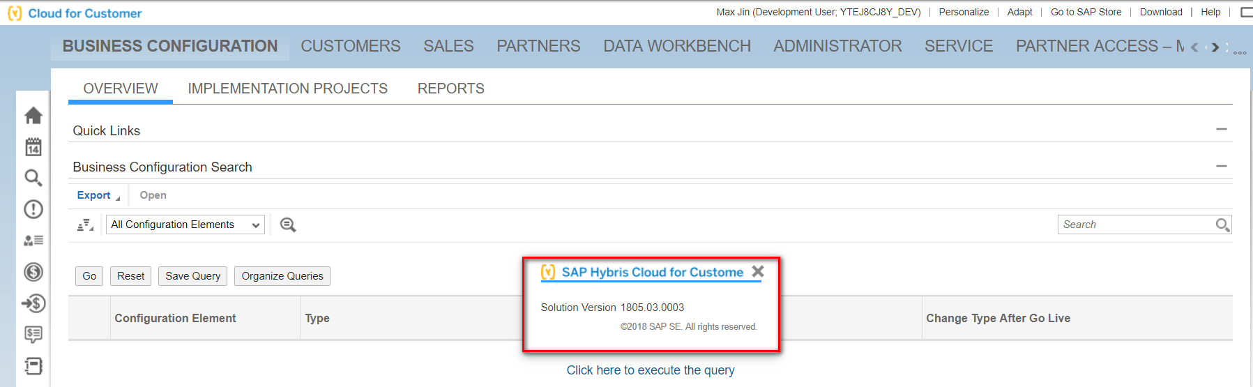
Task: Switch to the Overview tab
Action: (x=121, y=89)
